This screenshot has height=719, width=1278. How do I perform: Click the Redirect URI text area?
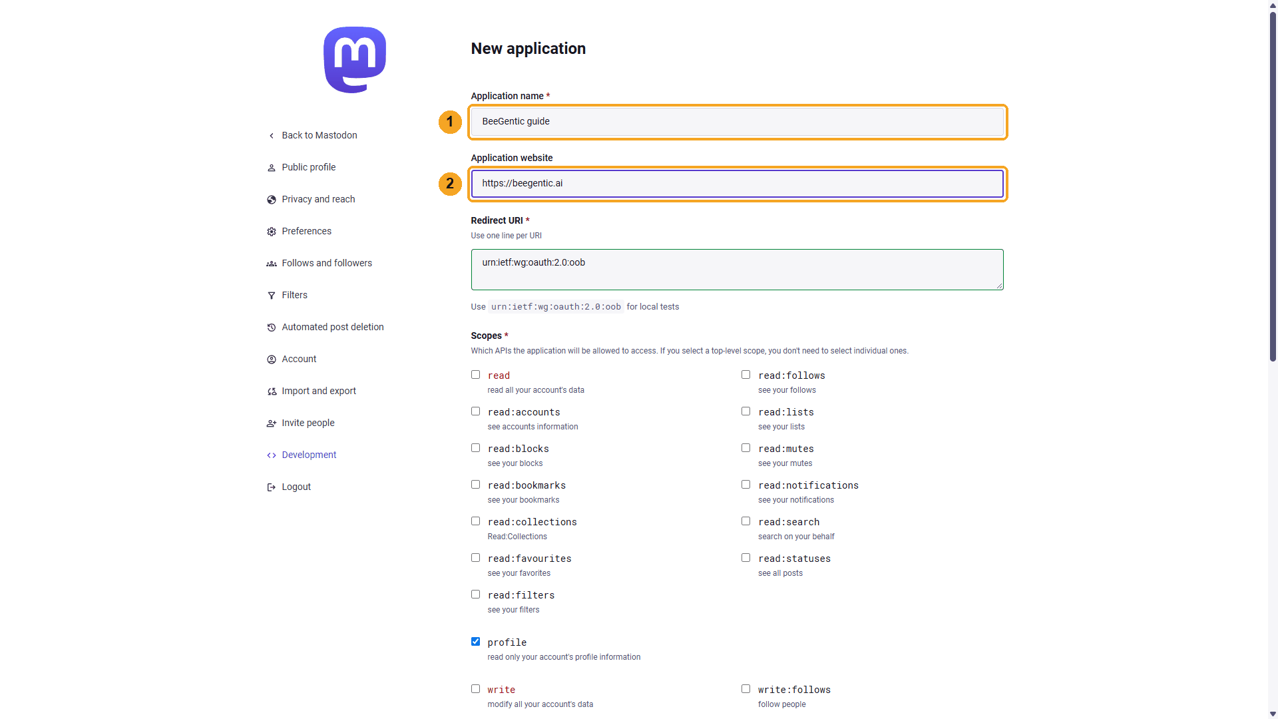click(x=738, y=270)
